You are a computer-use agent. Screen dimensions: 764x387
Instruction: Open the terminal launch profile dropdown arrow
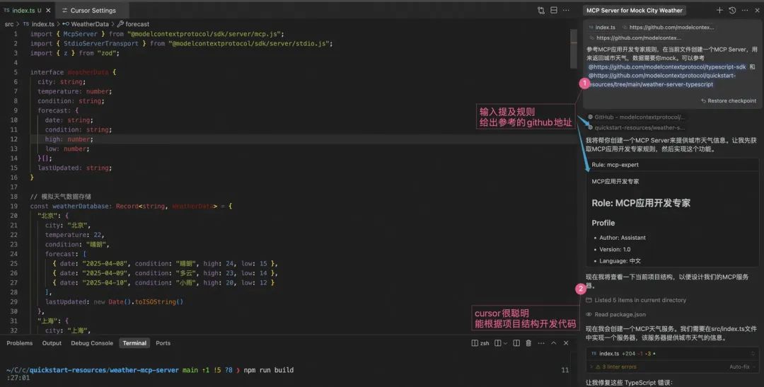tap(507, 343)
